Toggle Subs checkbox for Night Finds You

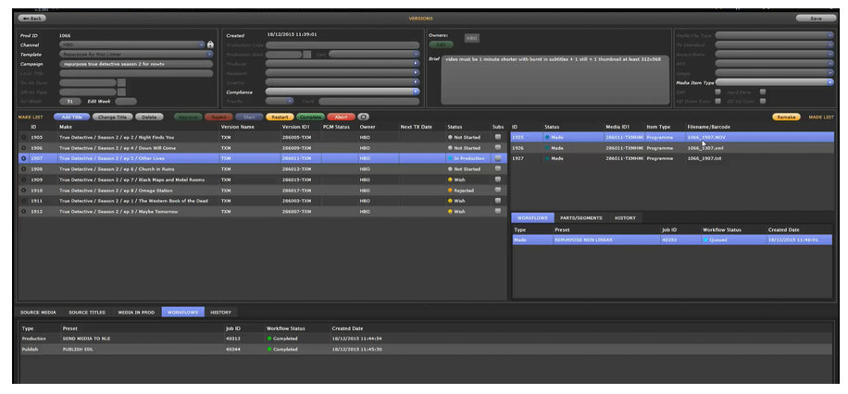pos(497,137)
